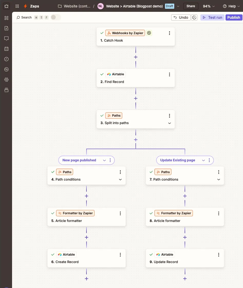Open Settings from the gear sidebar icon
This screenshot has width=243, height=288.
click(x=6, y=80)
